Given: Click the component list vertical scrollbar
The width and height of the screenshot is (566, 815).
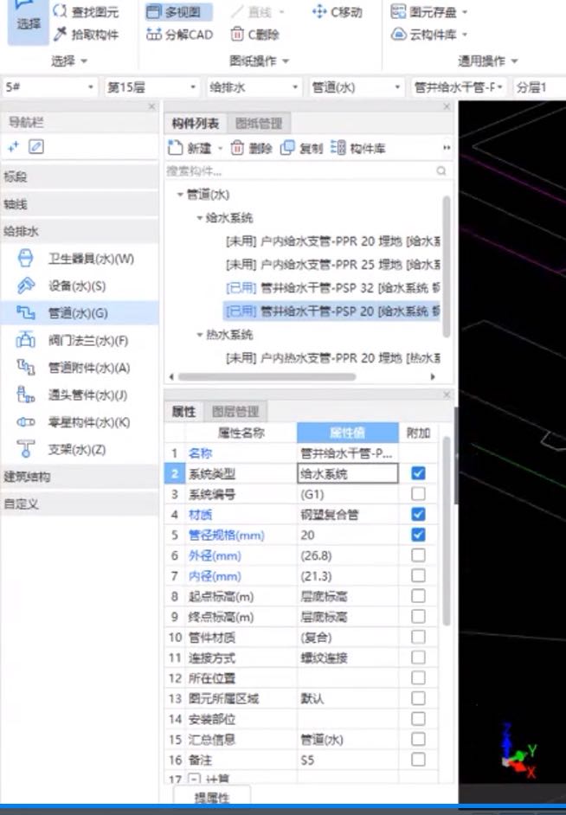Looking at the screenshot, I should click(446, 267).
